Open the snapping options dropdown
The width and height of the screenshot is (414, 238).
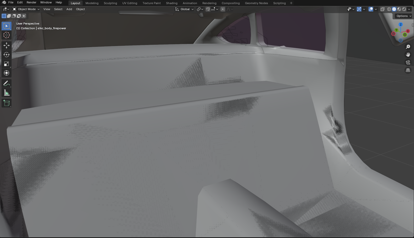214,9
